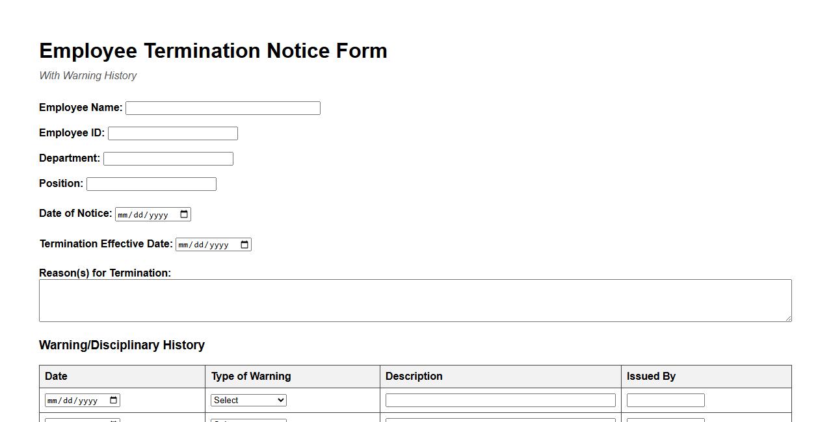The image size is (831, 422).
Task: Click the Employee ID text field
Action: click(x=172, y=132)
